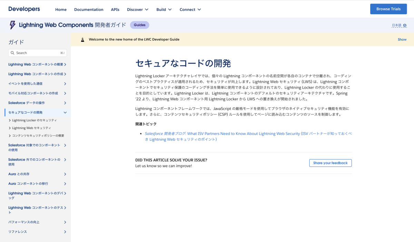Open the APIs menu item
This screenshot has width=414, height=242.
click(115, 9)
